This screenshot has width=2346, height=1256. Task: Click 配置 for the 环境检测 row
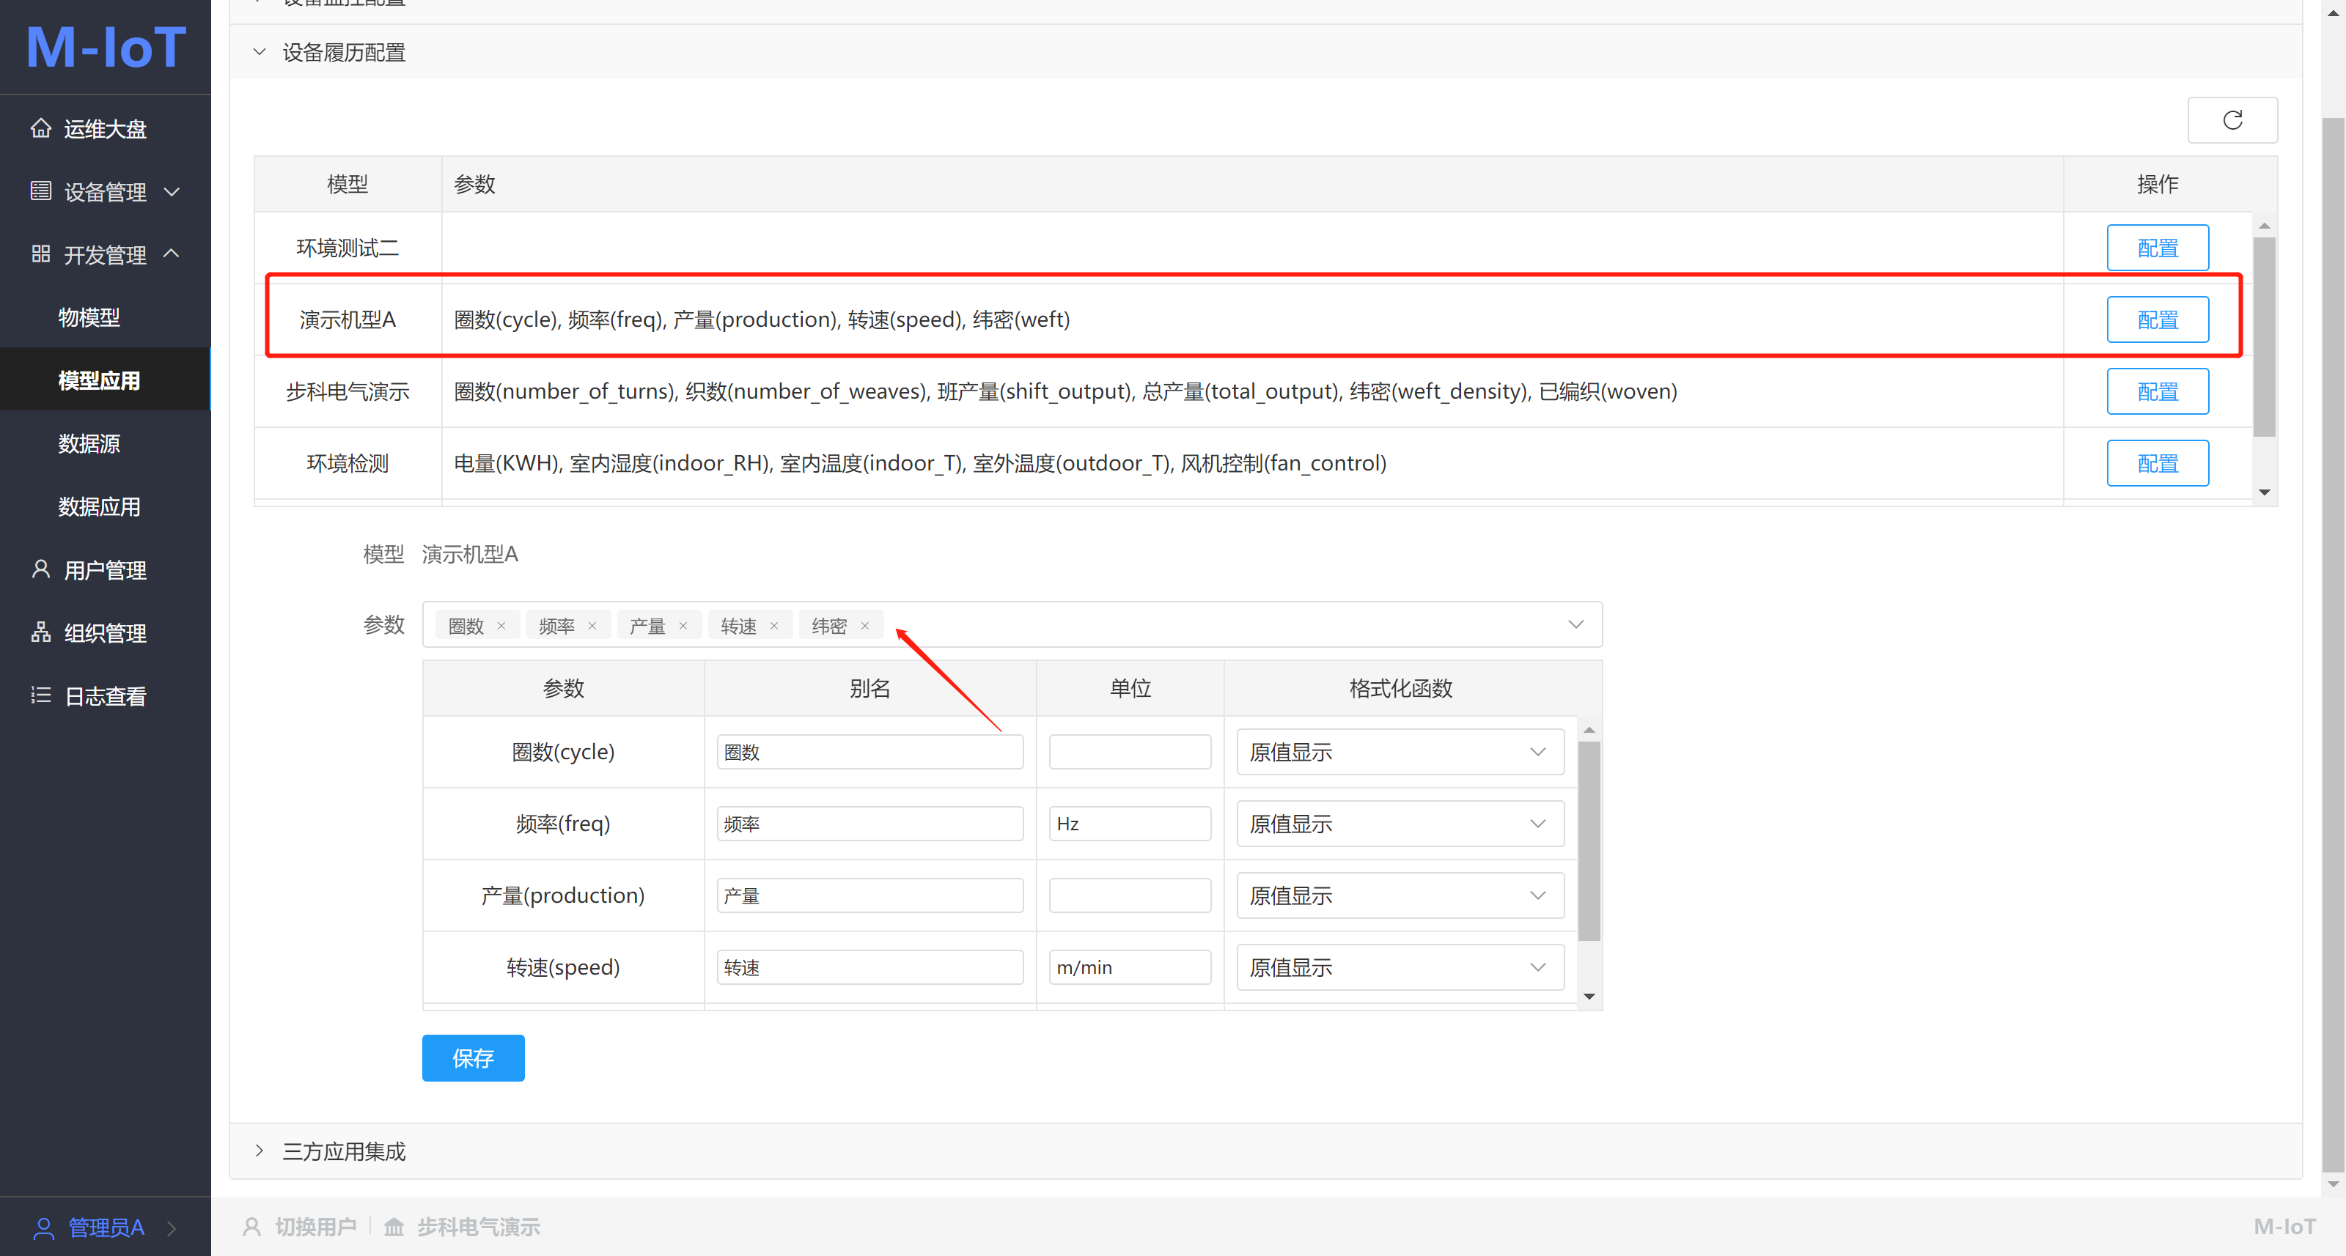[2158, 463]
